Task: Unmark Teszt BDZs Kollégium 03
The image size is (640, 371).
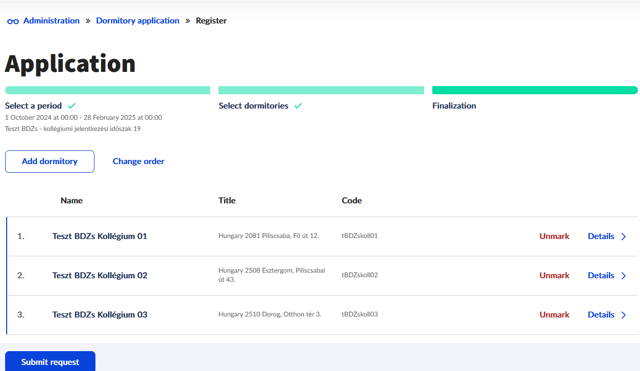Action: click(x=554, y=315)
